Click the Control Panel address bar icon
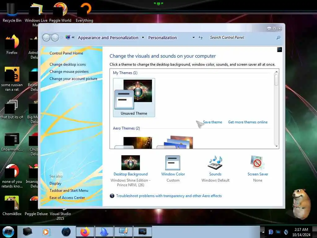 point(68,37)
